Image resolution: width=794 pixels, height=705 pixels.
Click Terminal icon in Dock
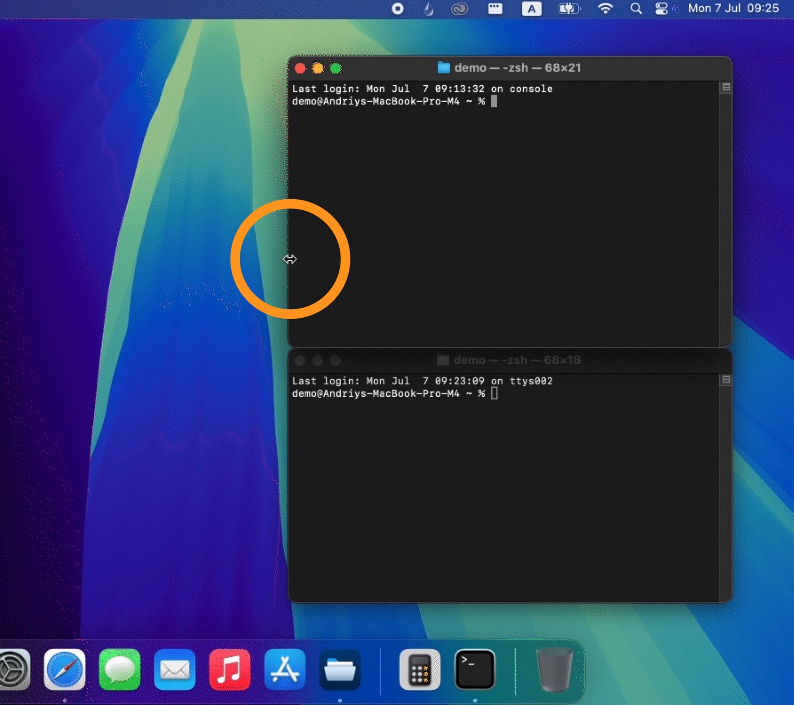[475, 669]
